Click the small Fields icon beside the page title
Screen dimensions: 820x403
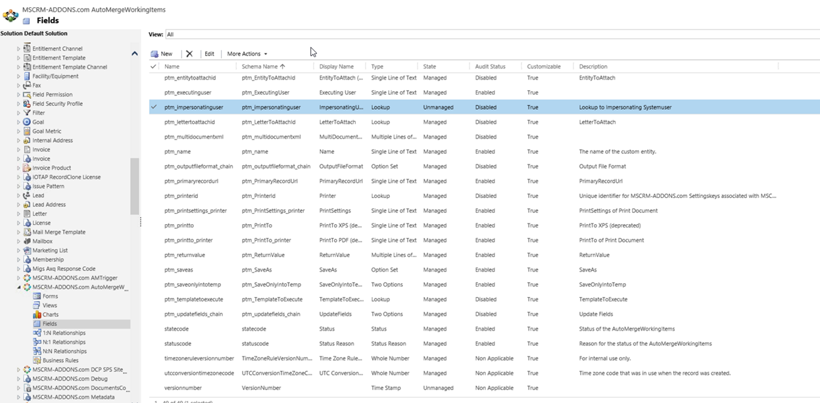click(x=26, y=21)
